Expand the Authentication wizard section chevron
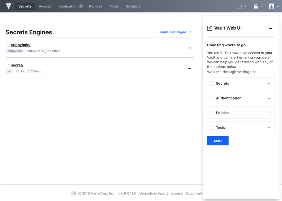The height and width of the screenshot is (201, 282). coord(269,98)
